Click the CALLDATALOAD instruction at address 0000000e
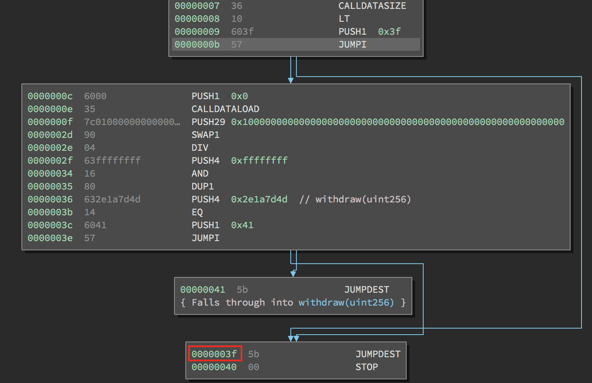592x383 pixels. (225, 109)
